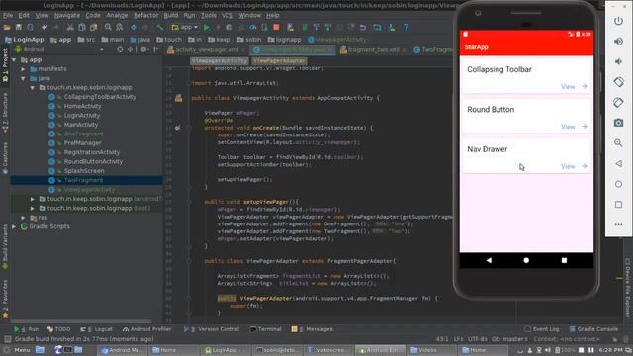
Task: Tap the phone's recents navigation button
Action: 564,260
